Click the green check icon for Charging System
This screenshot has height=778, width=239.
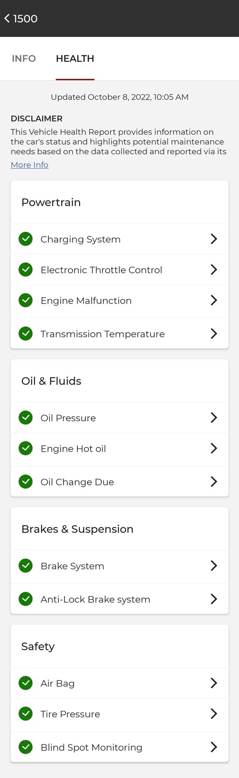[x=26, y=239]
